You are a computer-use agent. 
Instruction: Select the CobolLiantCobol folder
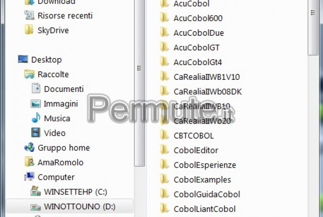[x=197, y=209]
